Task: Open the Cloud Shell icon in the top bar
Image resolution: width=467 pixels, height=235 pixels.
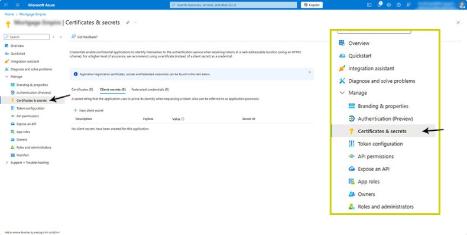Action: [369, 5]
